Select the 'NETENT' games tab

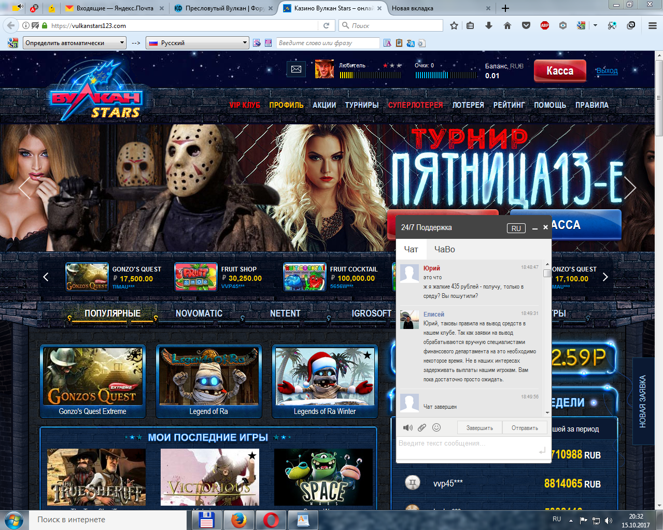click(x=285, y=313)
